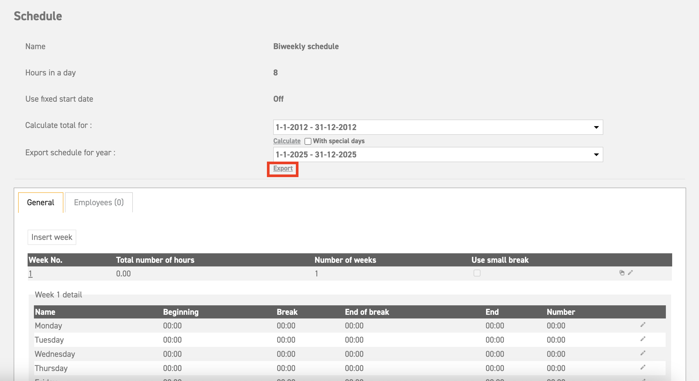
Task: Toggle Use small break checkbox for week 1
Action: [x=477, y=273]
